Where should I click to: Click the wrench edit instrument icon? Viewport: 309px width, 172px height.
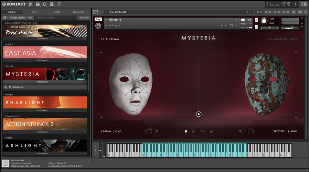[98, 19]
